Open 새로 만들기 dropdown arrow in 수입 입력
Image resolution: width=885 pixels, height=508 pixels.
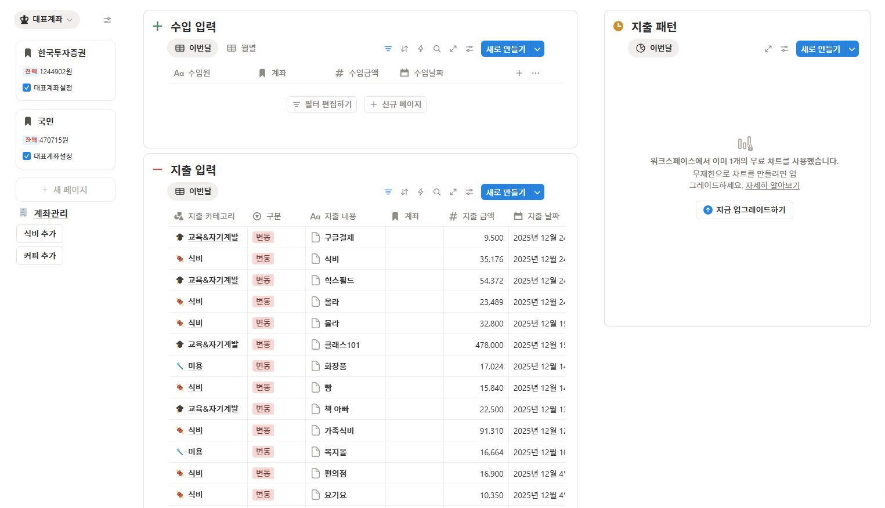click(537, 49)
